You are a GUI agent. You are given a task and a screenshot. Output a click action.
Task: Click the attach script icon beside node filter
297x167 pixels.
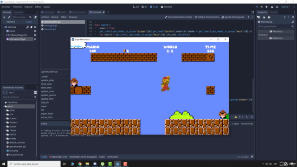tap(35, 17)
